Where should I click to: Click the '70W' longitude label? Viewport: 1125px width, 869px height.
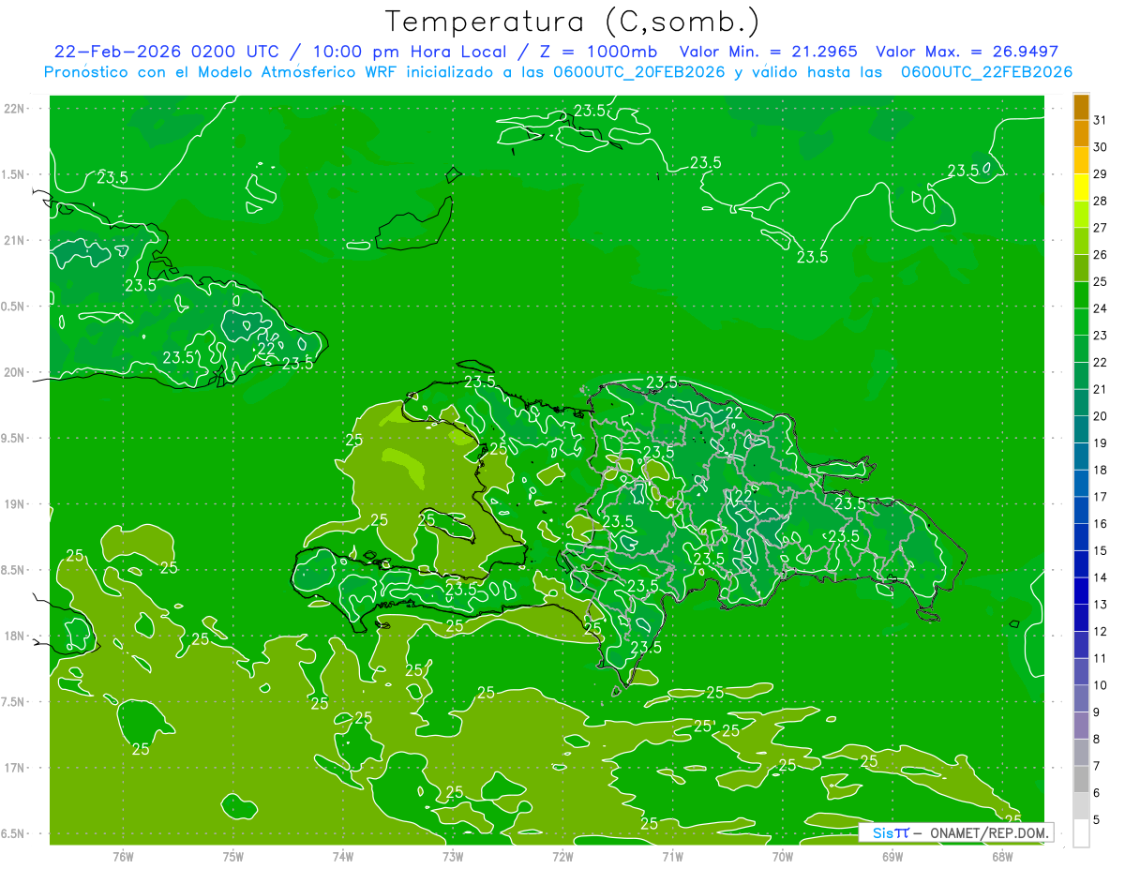(783, 856)
